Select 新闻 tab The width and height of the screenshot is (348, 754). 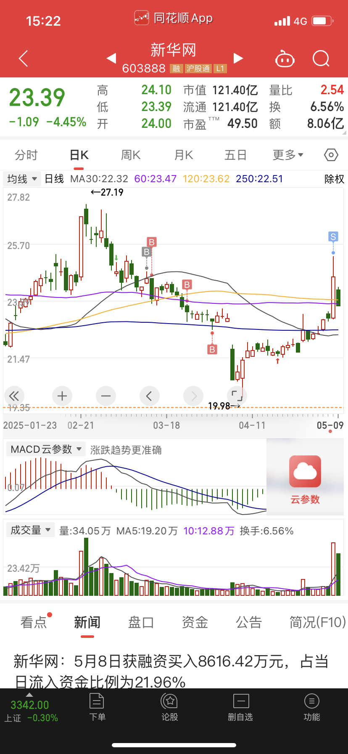point(87,622)
